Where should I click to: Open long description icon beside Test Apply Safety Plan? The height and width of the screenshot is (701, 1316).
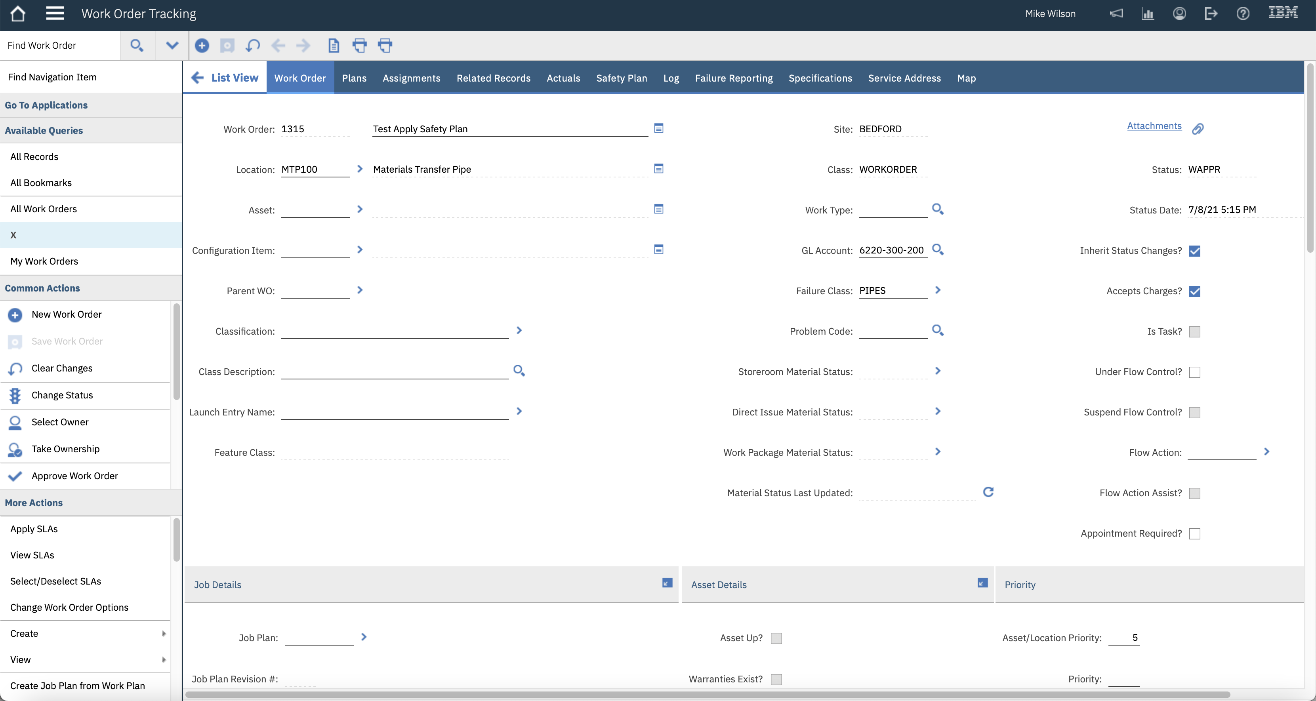pyautogui.click(x=658, y=128)
